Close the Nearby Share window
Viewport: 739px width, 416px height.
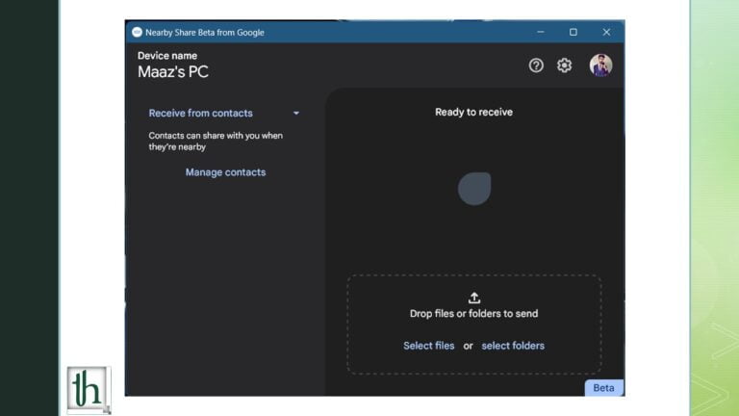coord(606,32)
